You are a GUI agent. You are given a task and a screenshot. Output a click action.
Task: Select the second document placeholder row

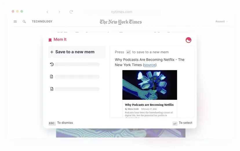point(75,89)
